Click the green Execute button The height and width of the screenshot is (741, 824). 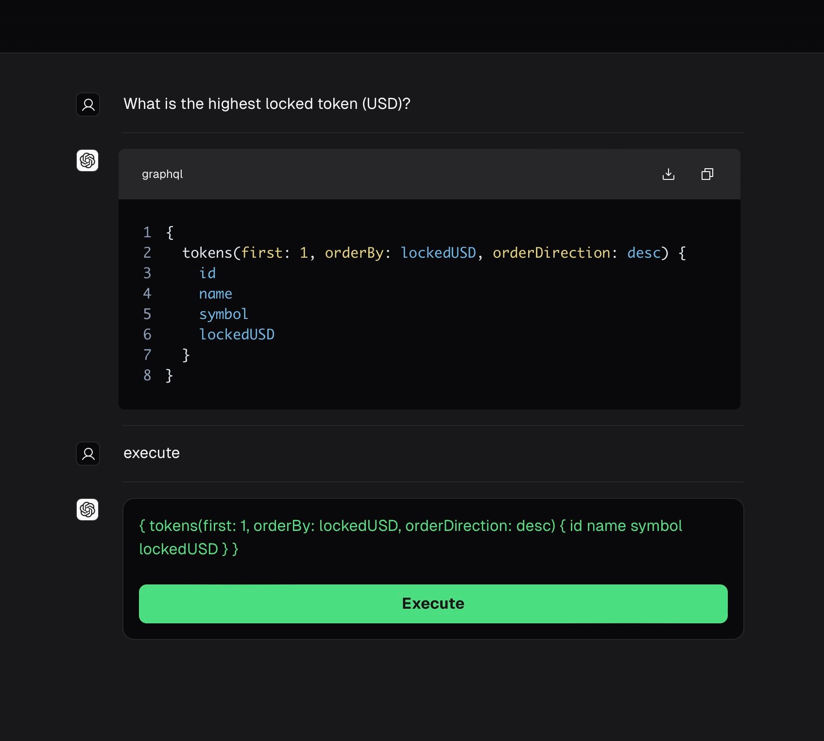point(433,604)
